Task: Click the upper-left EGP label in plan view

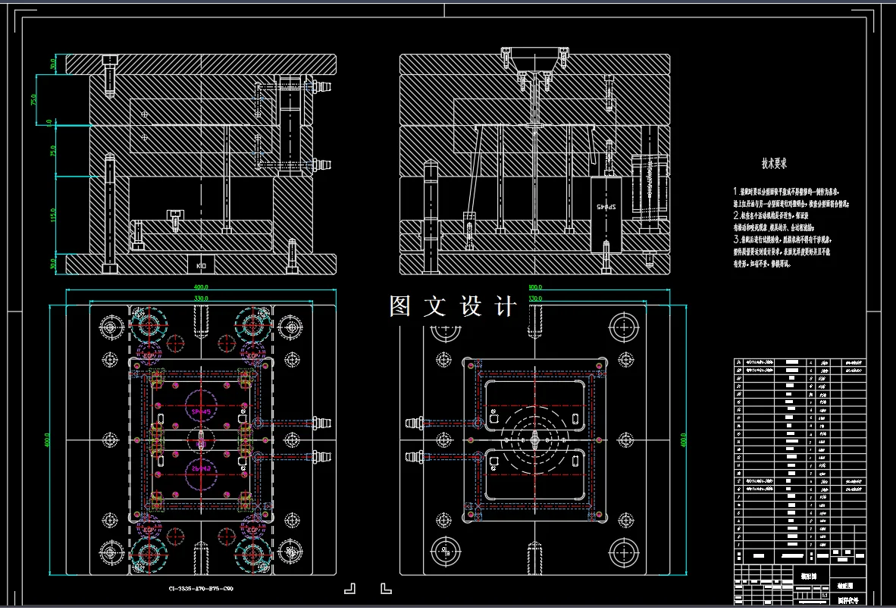Action: (149, 355)
